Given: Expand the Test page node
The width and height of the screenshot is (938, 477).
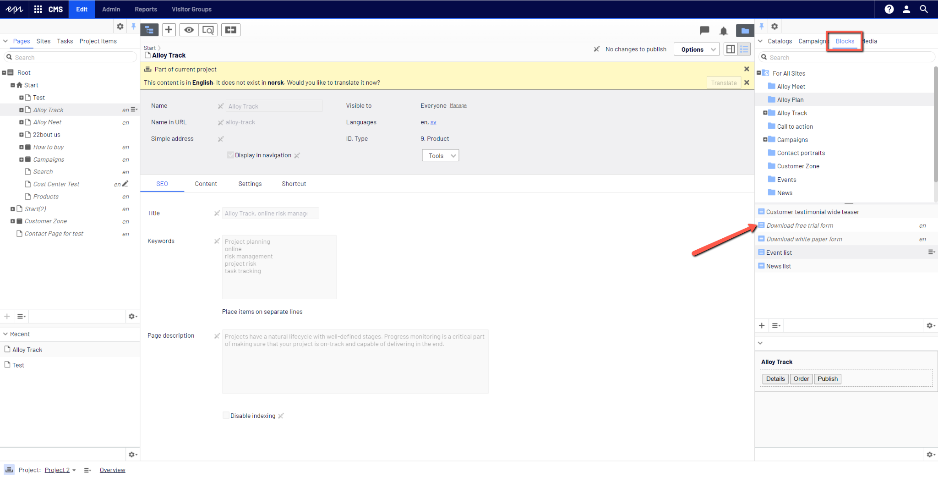Looking at the screenshot, I should (x=21, y=98).
